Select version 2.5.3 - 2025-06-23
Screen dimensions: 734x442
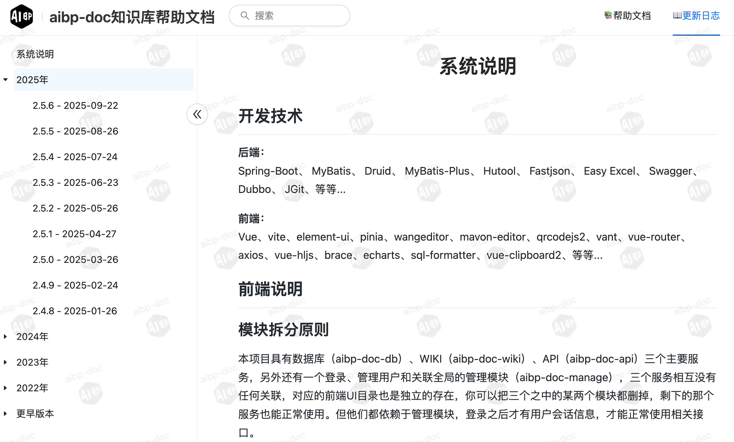pyautogui.click(x=75, y=182)
